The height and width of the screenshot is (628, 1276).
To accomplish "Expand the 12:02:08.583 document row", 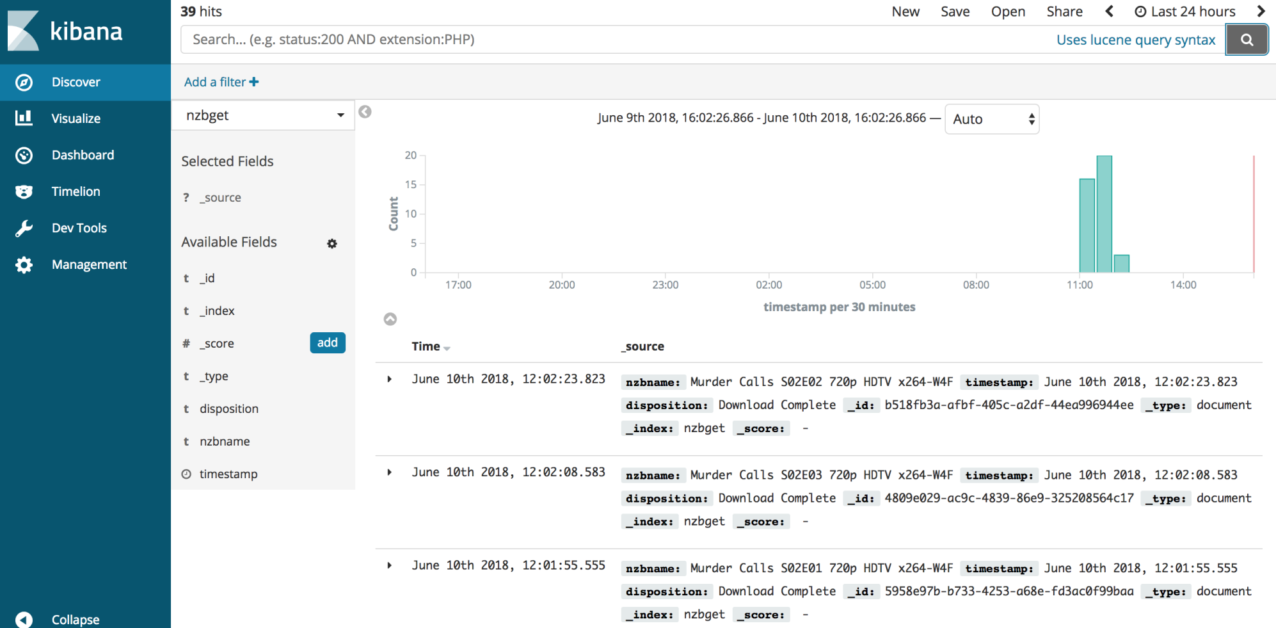I will (389, 472).
